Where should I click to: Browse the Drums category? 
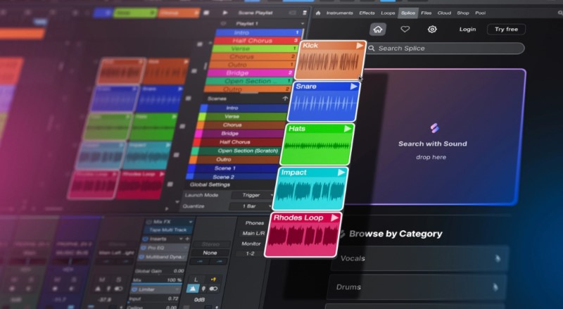pyautogui.click(x=417, y=286)
